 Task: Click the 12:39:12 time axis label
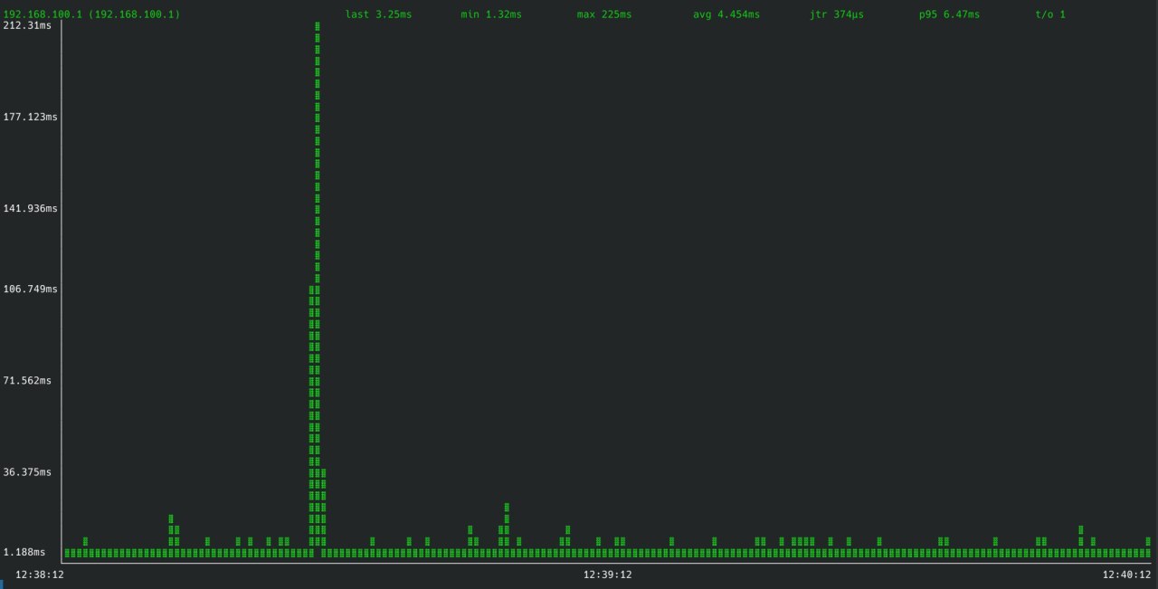click(x=607, y=575)
